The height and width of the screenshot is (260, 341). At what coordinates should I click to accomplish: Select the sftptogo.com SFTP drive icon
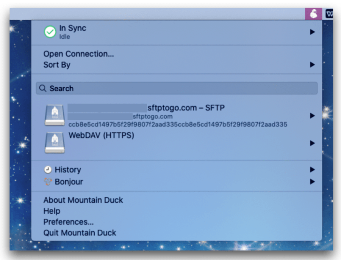point(55,115)
